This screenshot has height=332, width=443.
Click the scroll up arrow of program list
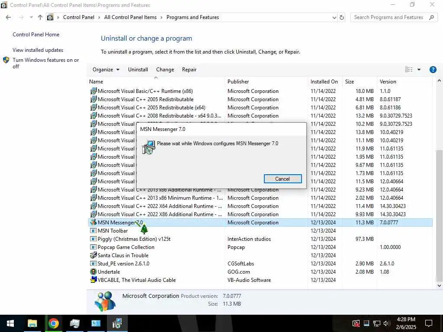point(439,81)
